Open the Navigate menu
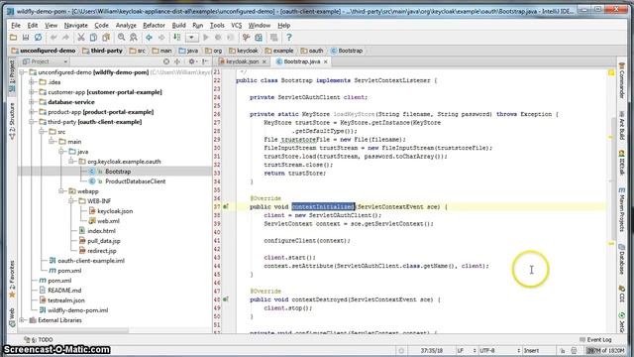634x357 pixels. [75, 25]
